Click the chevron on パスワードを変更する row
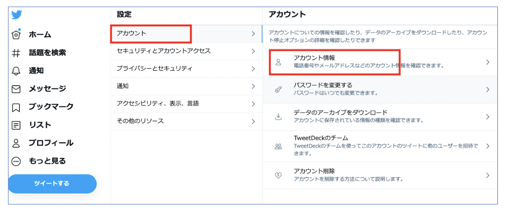The image size is (505, 213). coord(487,89)
